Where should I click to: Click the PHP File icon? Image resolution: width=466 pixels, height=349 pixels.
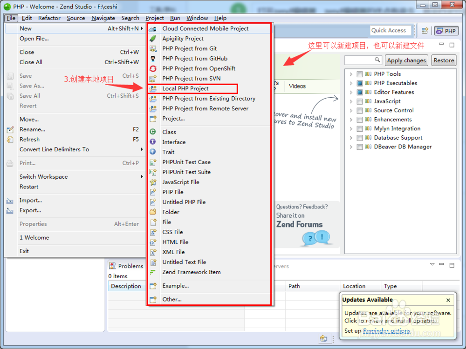(153, 192)
